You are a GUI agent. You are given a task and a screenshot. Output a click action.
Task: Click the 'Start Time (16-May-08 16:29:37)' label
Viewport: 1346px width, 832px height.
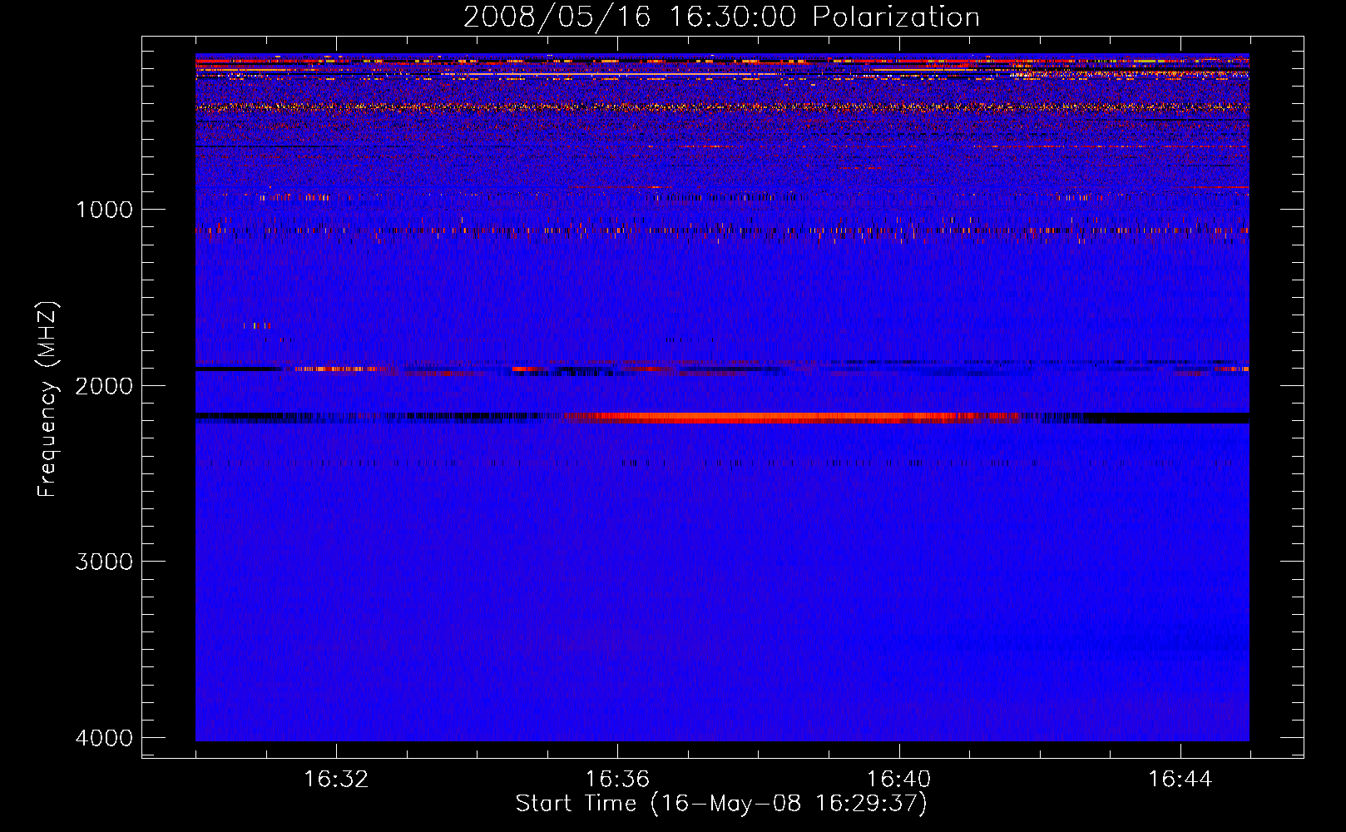point(721,804)
